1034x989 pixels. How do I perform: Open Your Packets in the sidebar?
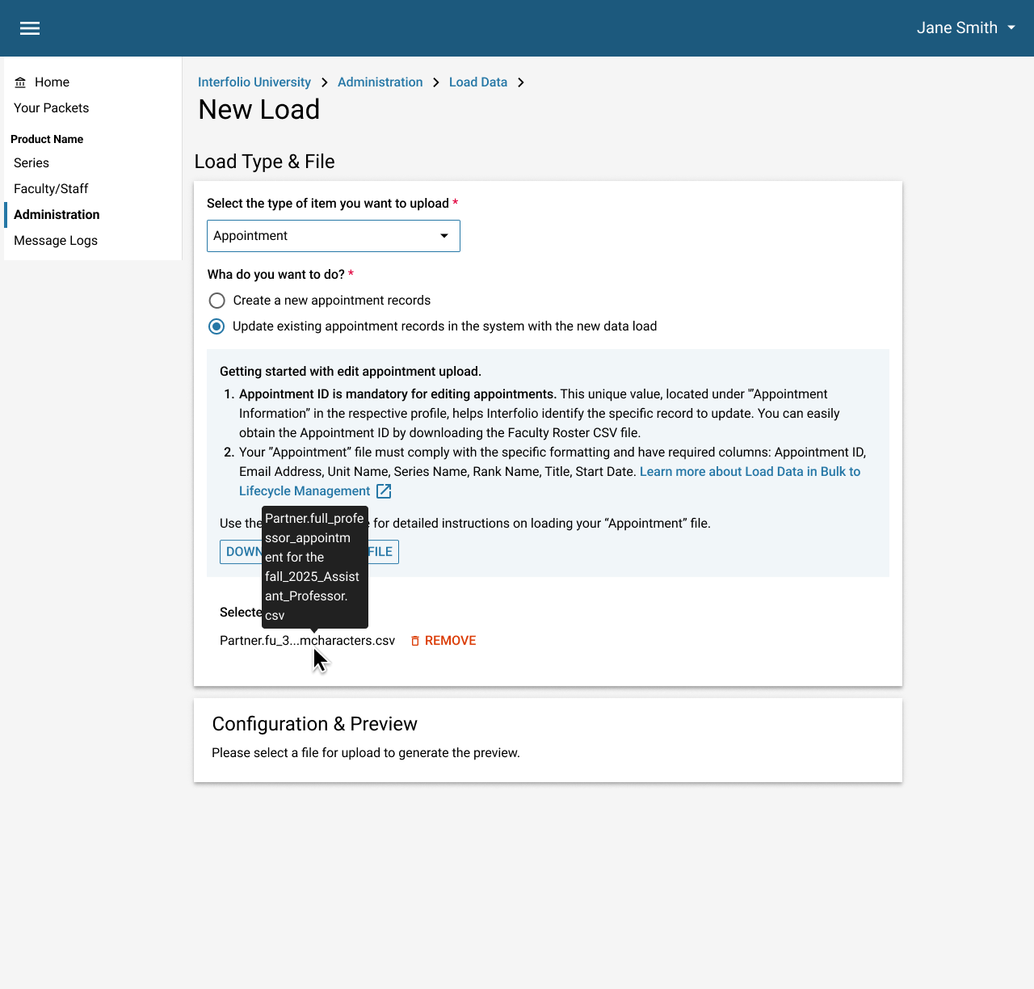coord(51,108)
